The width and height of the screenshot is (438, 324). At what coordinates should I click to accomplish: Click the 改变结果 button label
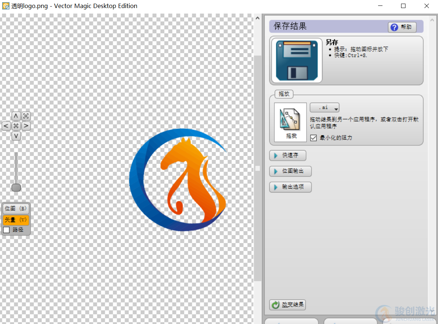pos(293,304)
